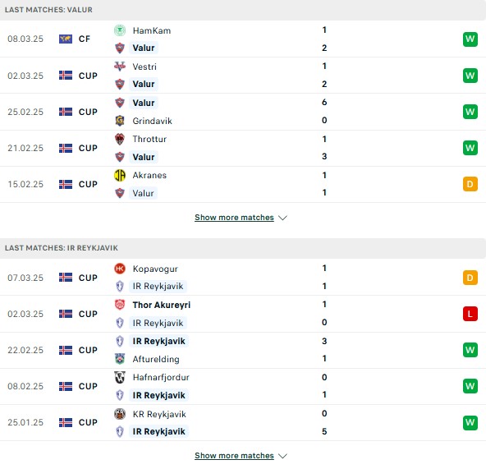This screenshot has height=469, width=486.
Task: Click the Hafnarfjordur club crest
Action: tap(120, 377)
